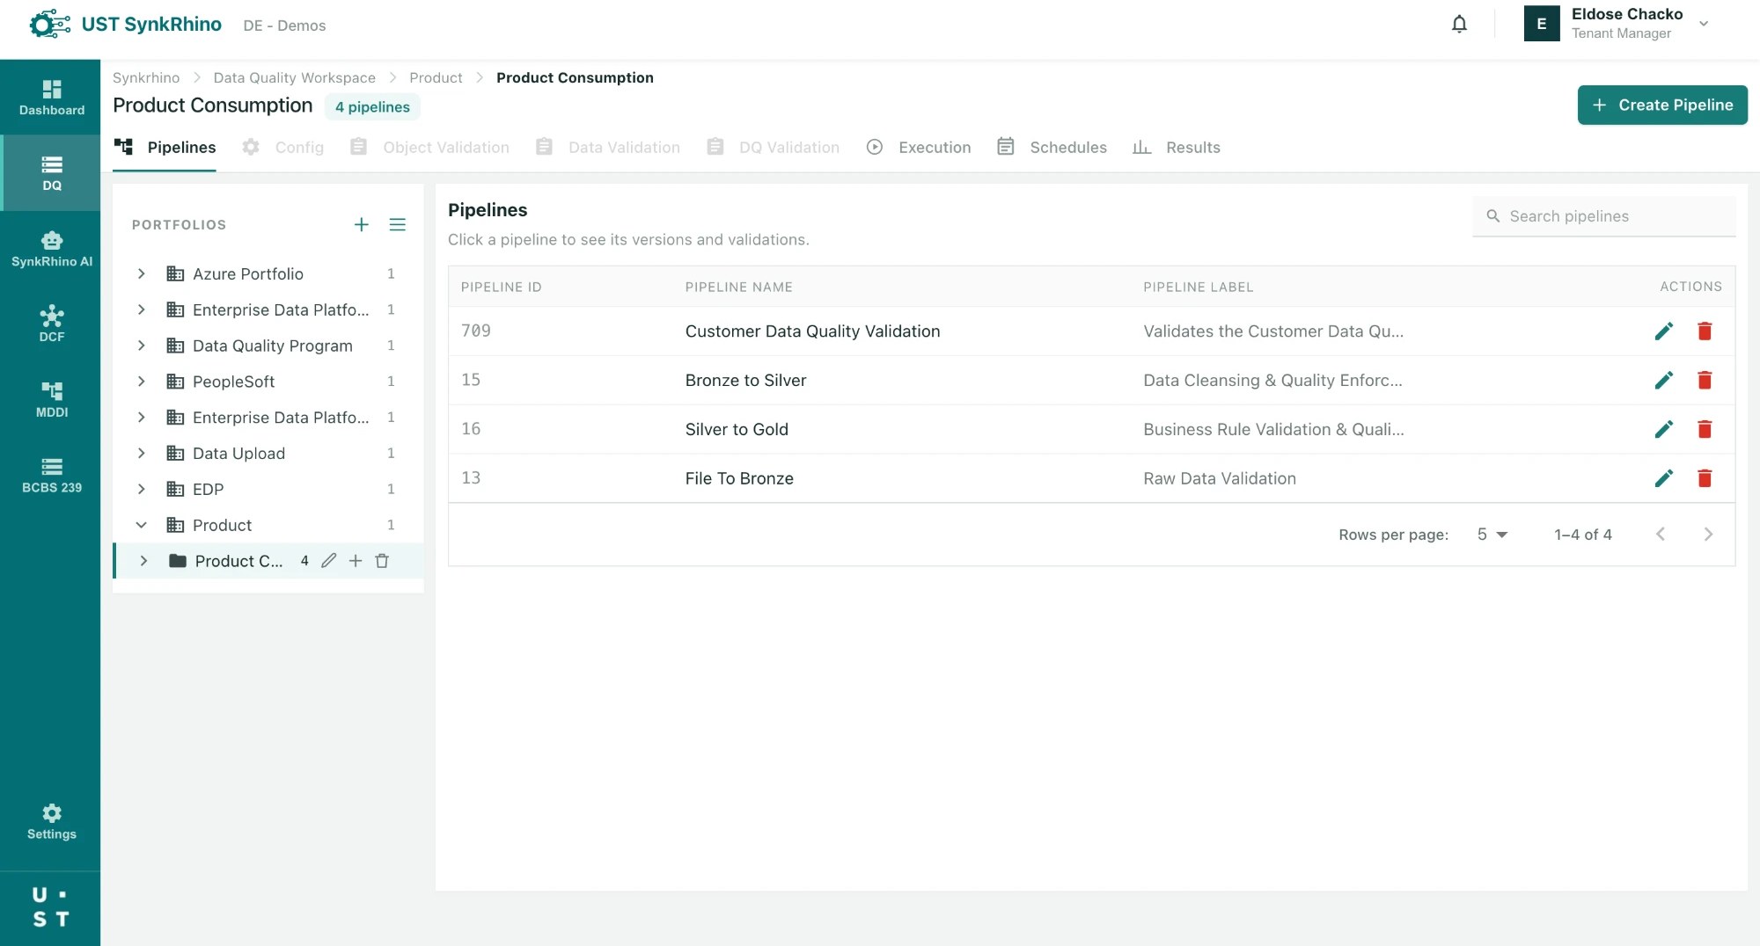This screenshot has width=1760, height=946.
Task: Open BCBS 239 section
Action: click(x=51, y=475)
